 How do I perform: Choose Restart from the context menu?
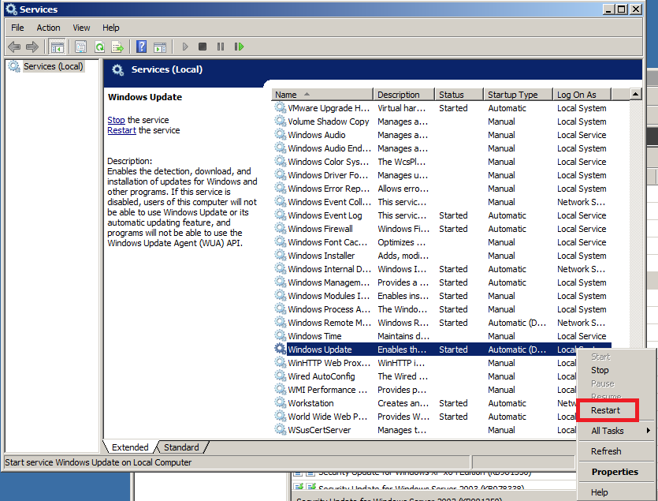coord(605,410)
